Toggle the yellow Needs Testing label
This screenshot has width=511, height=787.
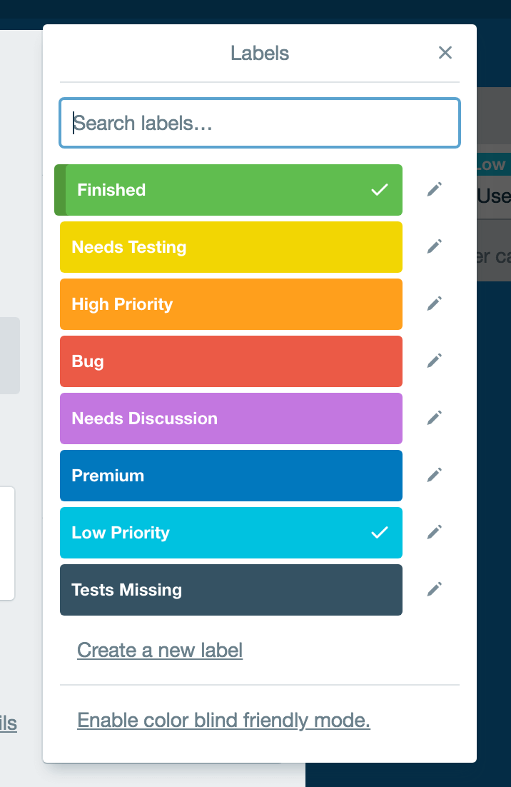[x=231, y=247]
